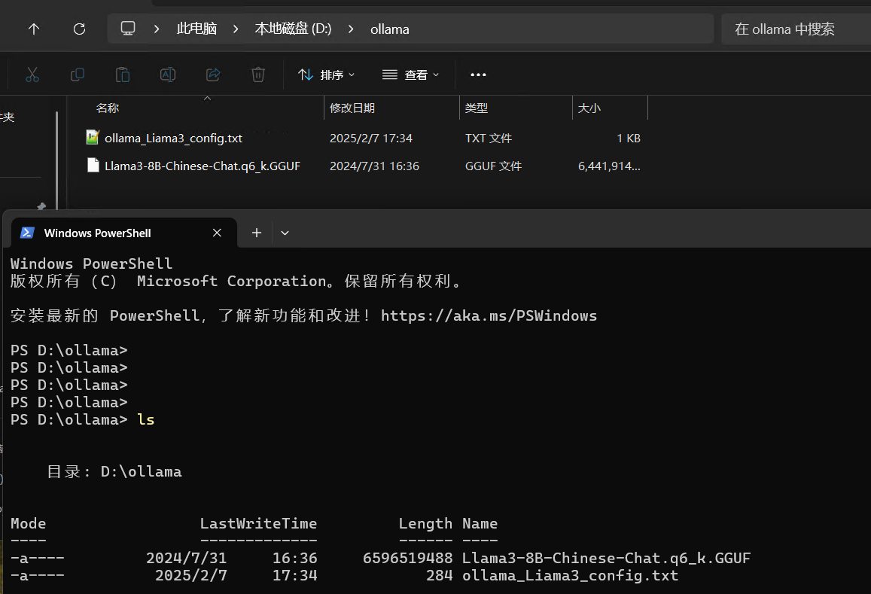871x594 pixels.
Task: Switch to the Windows PowerShell tab
Action: pos(98,233)
